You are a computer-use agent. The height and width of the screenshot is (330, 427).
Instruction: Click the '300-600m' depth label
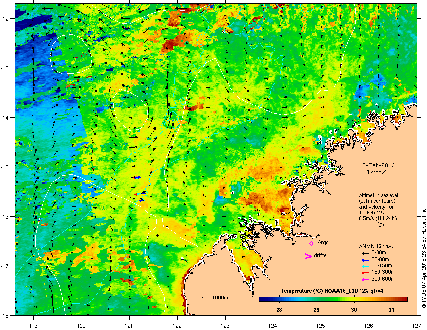tap(383, 279)
